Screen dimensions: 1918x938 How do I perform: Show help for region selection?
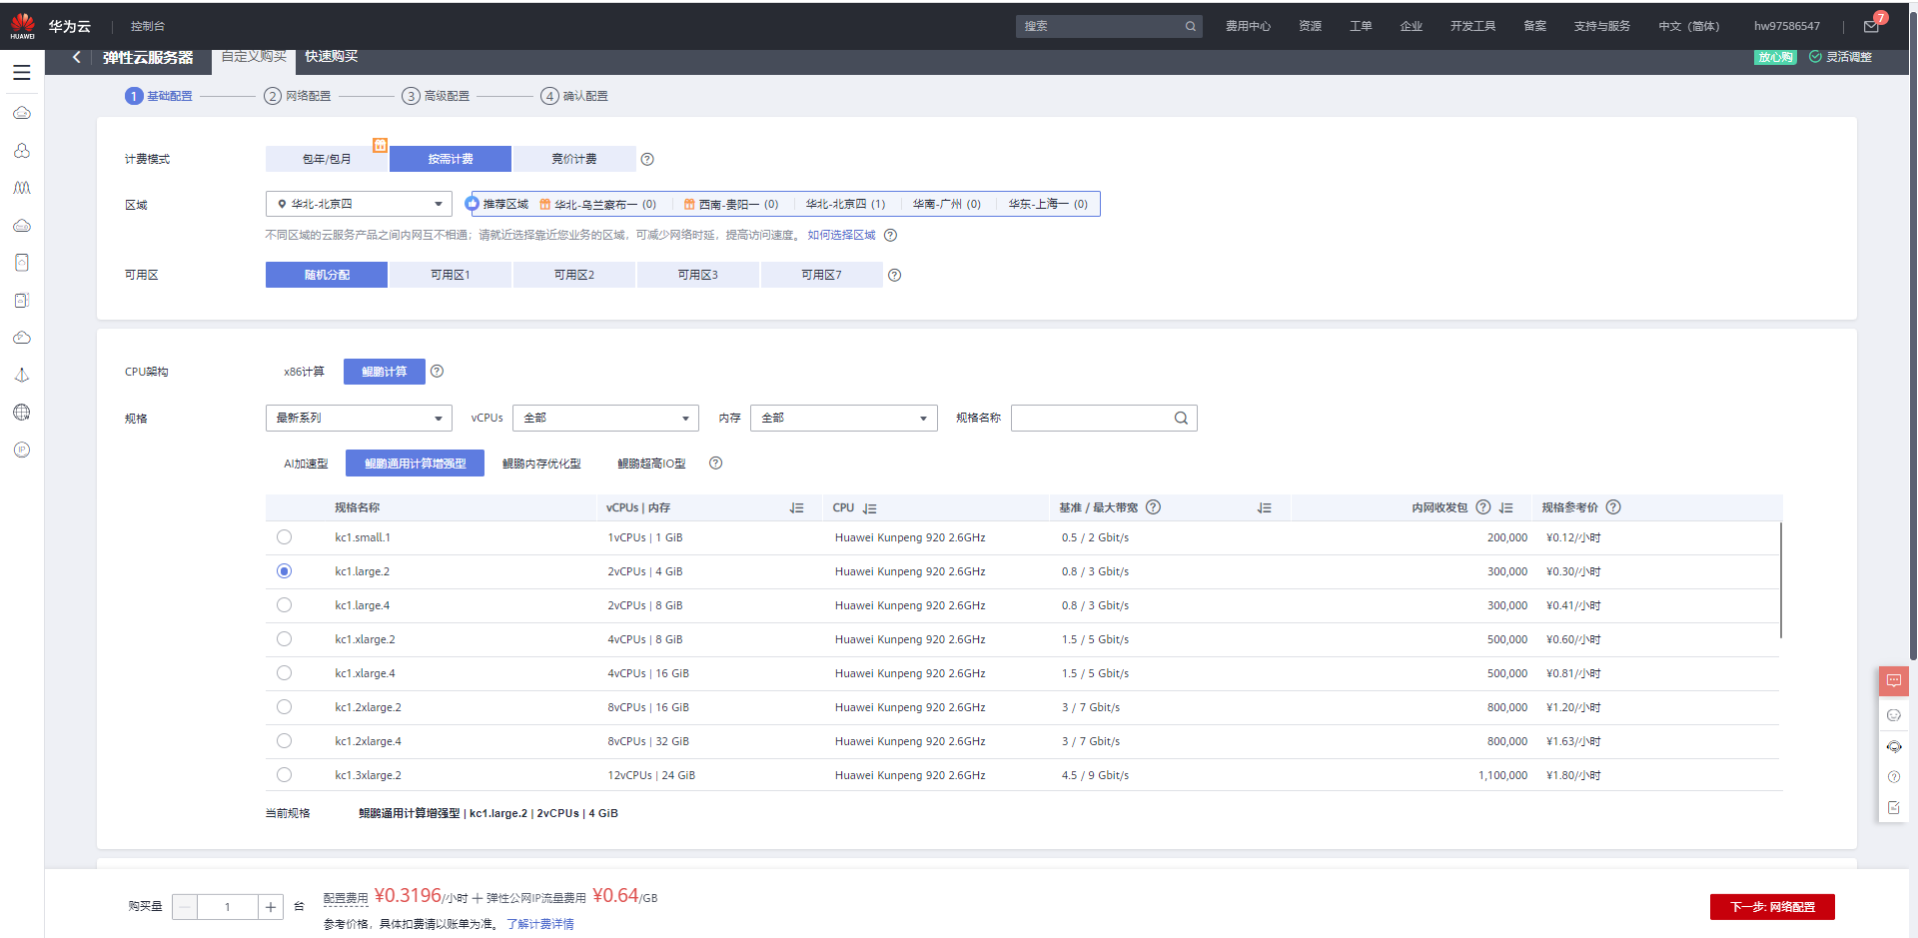(891, 235)
